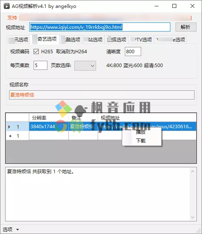Screen dimensions: 202x234
Task: Select the new-row header with the asterisk
Action: [x=17, y=136]
